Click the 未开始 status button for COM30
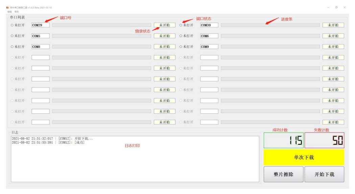This screenshot has width=355, height=194. [x=333, y=25]
